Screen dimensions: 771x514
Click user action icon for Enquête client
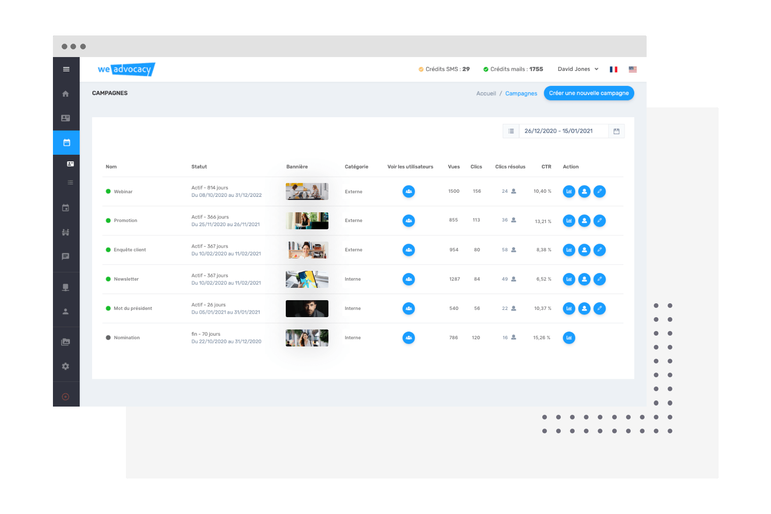point(584,250)
